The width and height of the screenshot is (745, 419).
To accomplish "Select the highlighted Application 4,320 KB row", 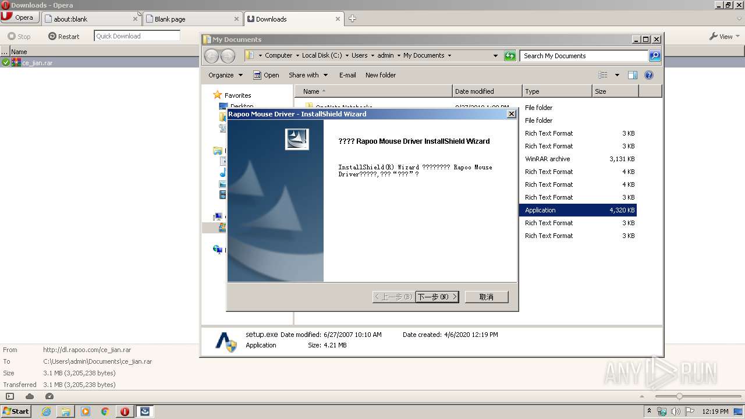I will (578, 210).
